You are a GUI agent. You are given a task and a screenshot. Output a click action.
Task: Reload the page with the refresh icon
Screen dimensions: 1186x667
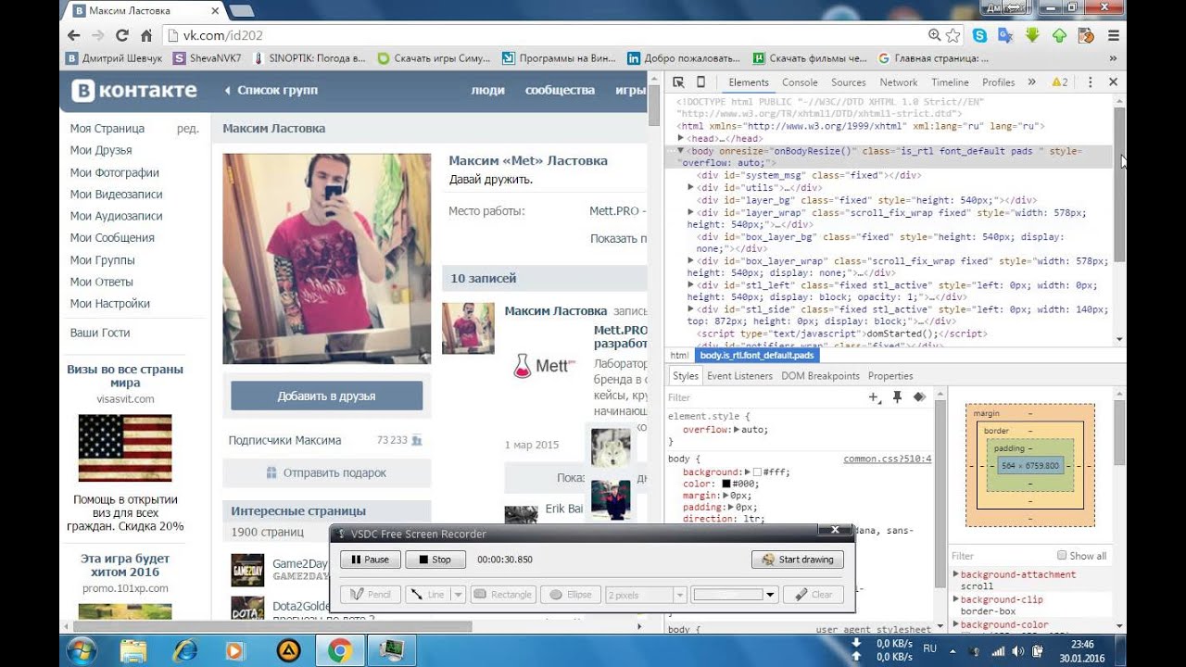point(122,35)
